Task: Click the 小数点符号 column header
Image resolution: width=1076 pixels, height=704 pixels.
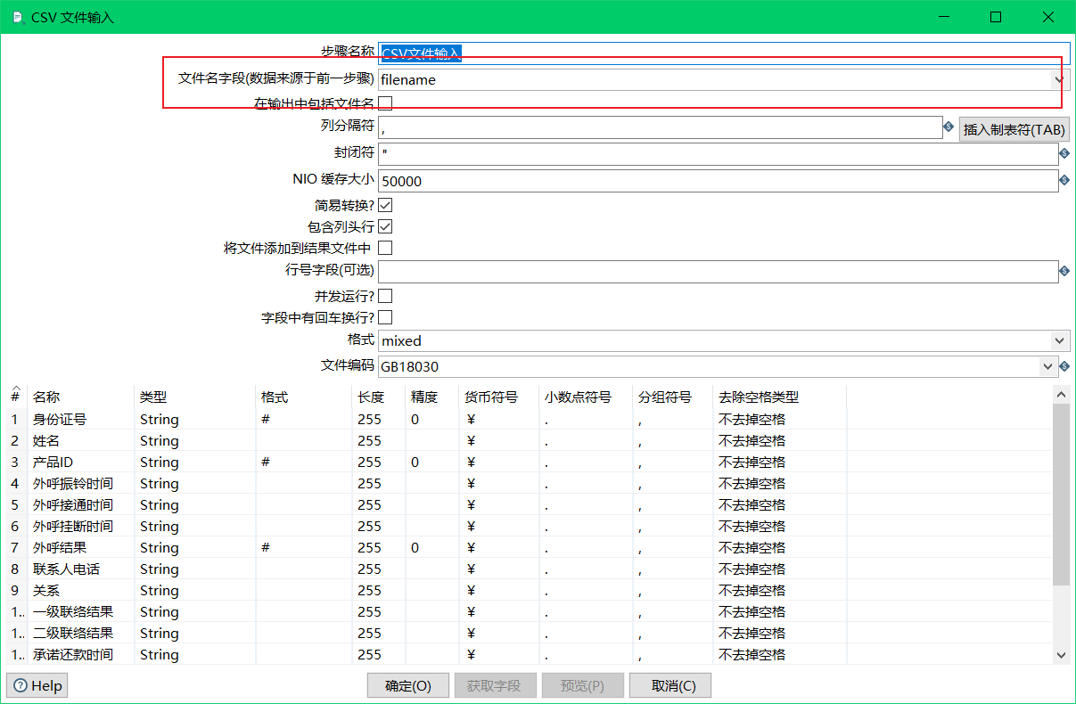Action: point(586,397)
